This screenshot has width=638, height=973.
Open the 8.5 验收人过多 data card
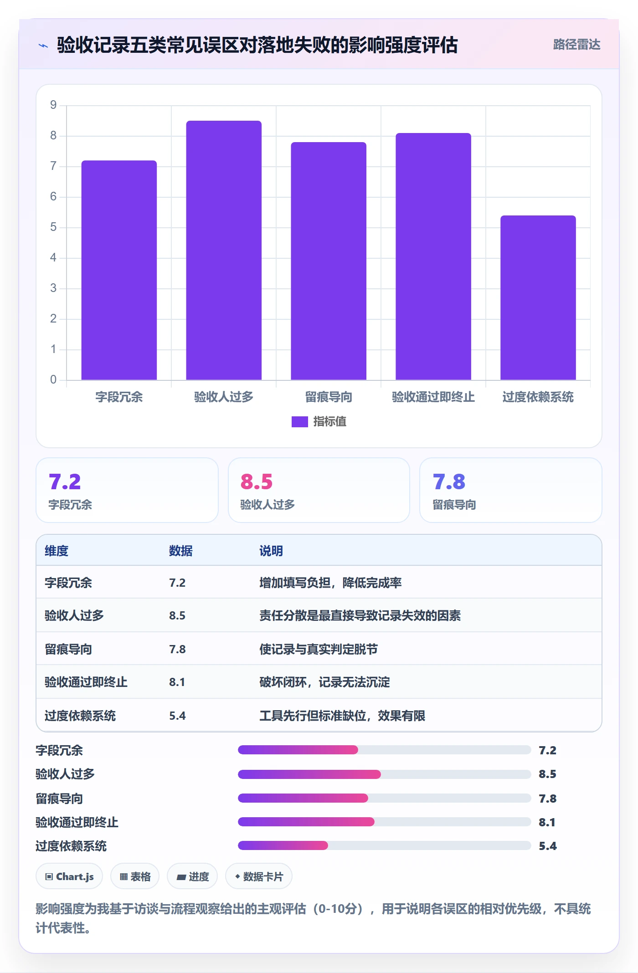319,490
